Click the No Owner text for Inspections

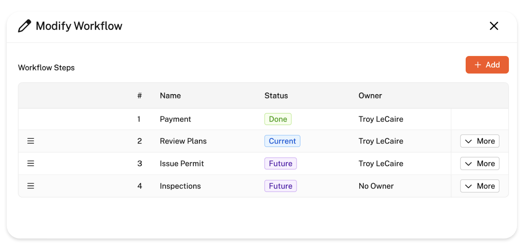376,186
